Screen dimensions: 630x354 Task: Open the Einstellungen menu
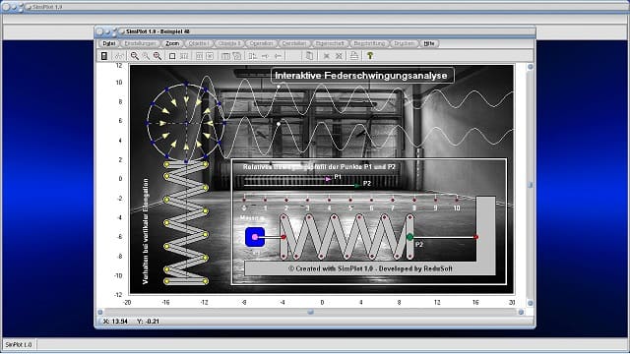coord(140,43)
